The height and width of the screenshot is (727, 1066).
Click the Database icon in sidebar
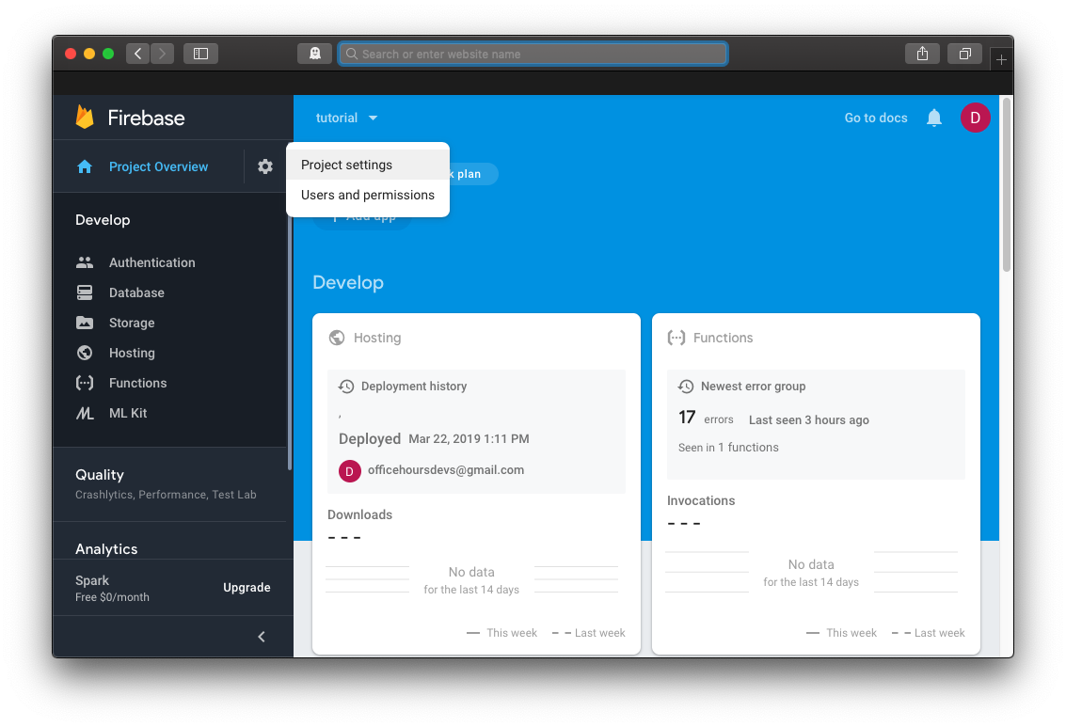85,292
